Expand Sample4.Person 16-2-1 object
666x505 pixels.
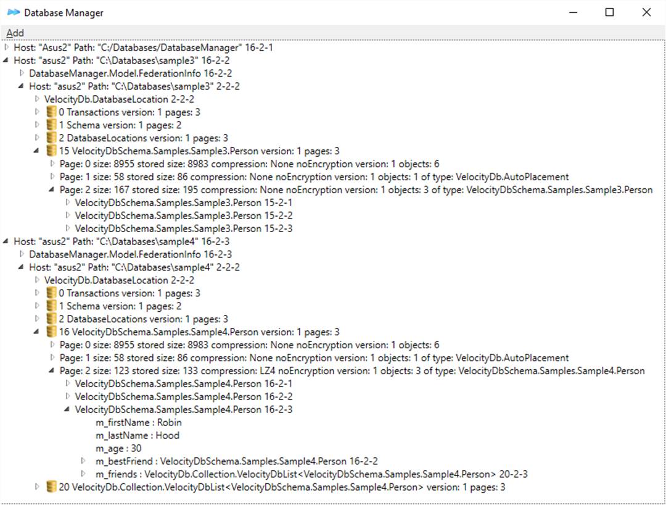click(68, 383)
